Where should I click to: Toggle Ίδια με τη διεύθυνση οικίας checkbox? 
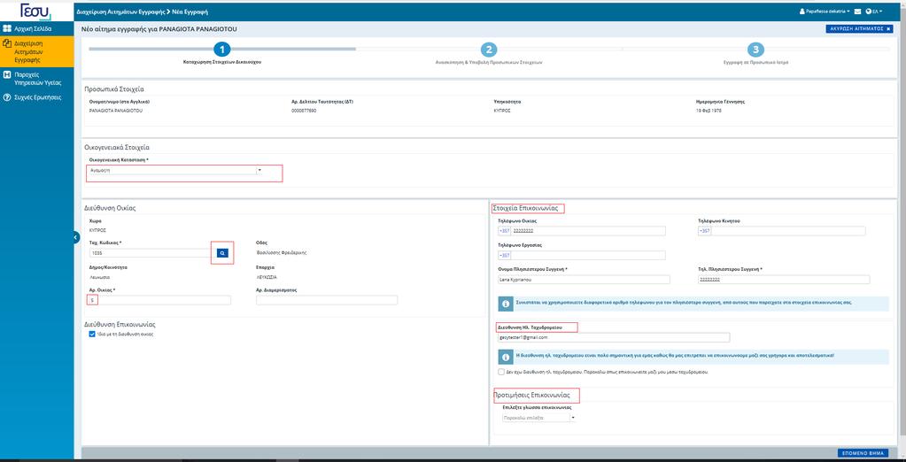coord(92,334)
